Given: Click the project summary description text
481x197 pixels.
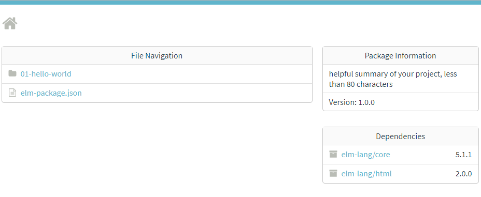Looking at the screenshot, I should (x=393, y=79).
